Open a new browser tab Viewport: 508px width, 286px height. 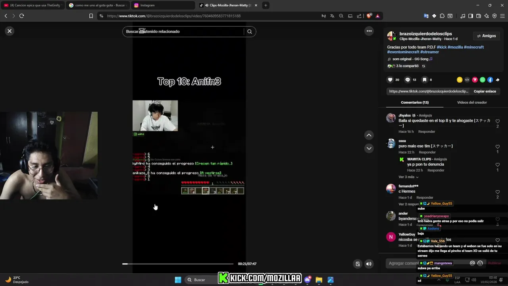[x=266, y=5]
